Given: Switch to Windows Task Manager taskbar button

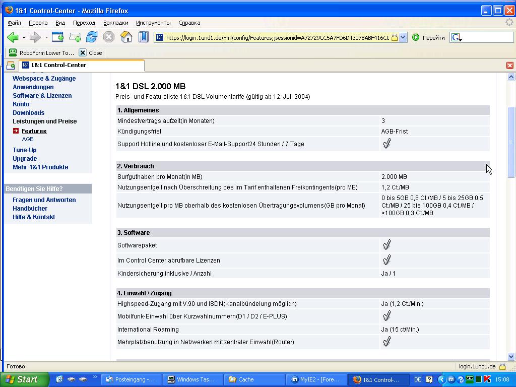Looking at the screenshot, I should click(193, 379).
